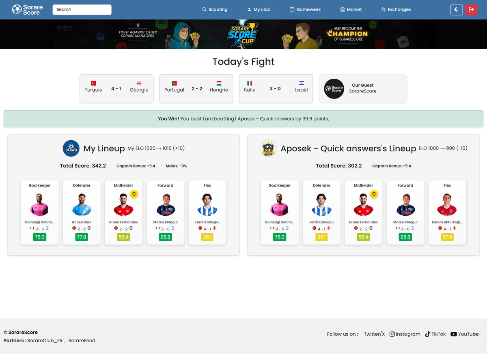Open the Market dropdown menu

click(353, 10)
